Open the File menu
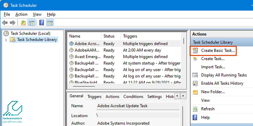This screenshot has height=126, width=253. click(7, 14)
